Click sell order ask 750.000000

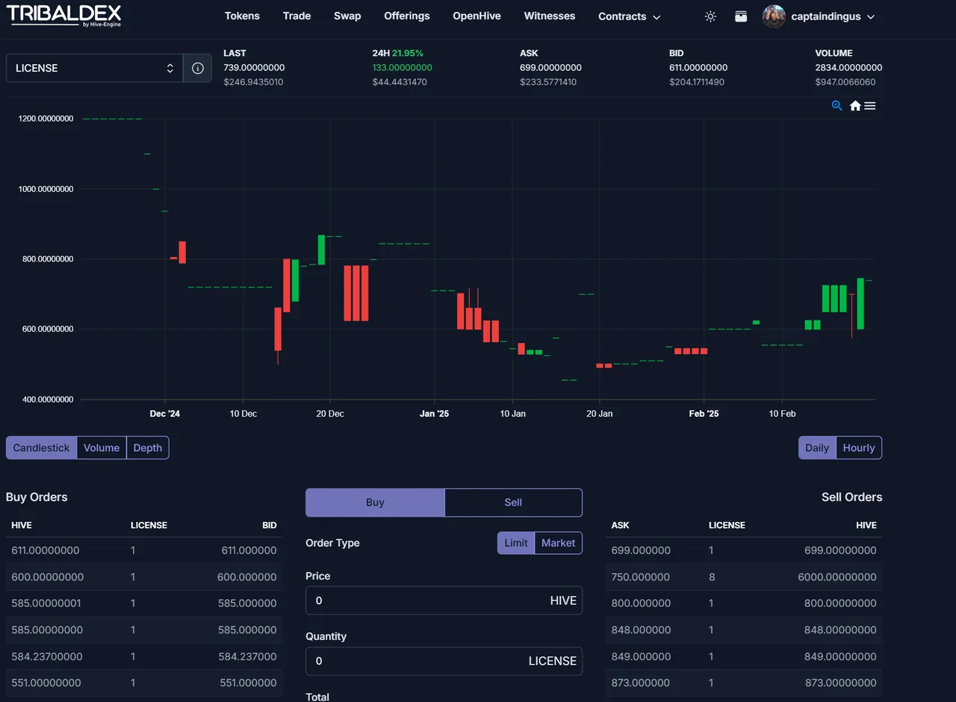641,577
